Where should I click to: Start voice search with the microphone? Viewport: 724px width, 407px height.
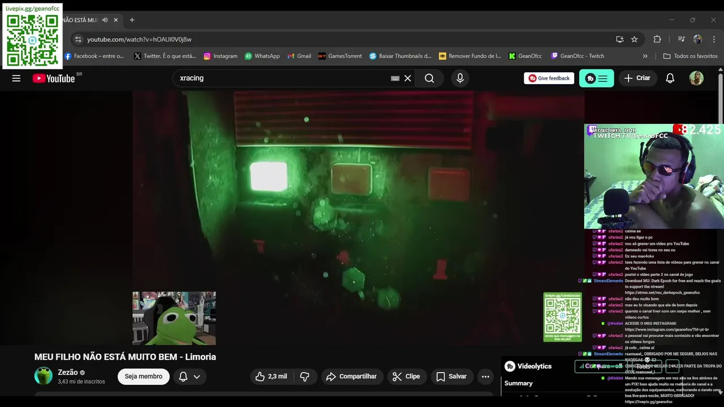click(460, 79)
